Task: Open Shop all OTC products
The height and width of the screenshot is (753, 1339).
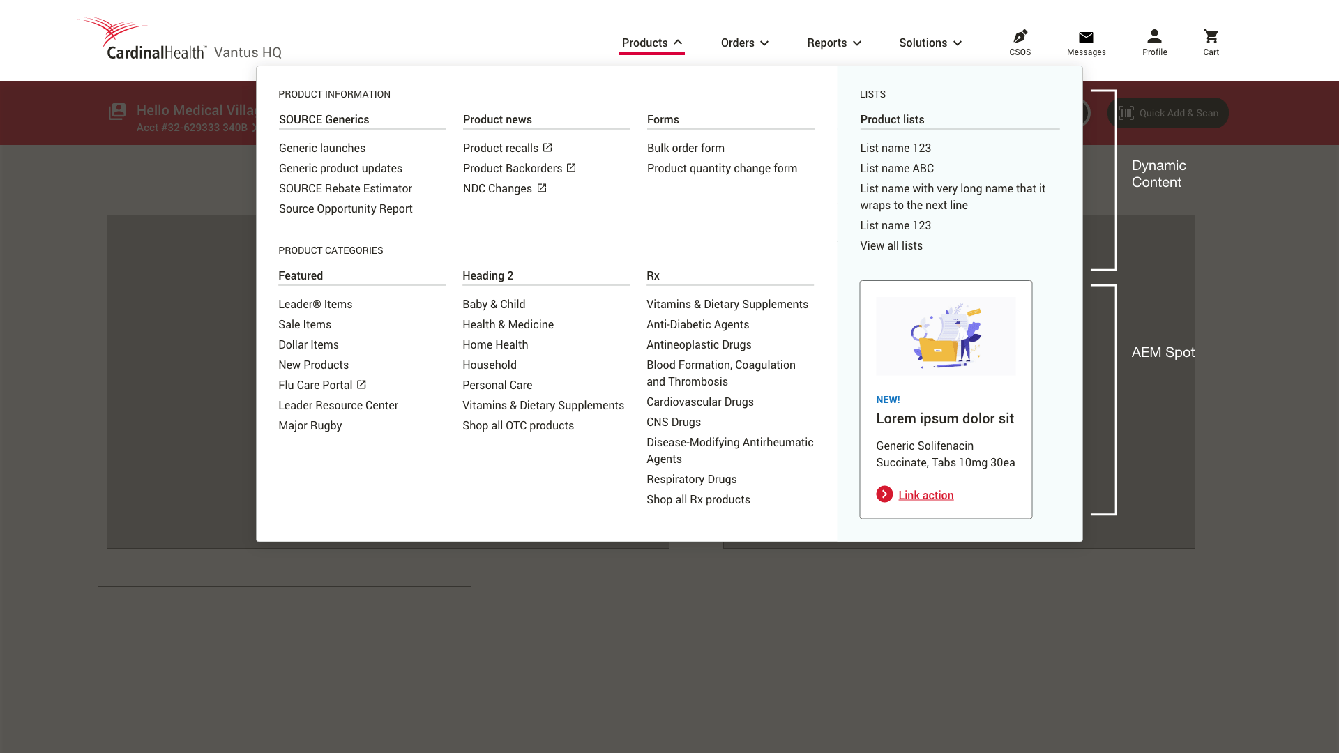Action: point(518,425)
